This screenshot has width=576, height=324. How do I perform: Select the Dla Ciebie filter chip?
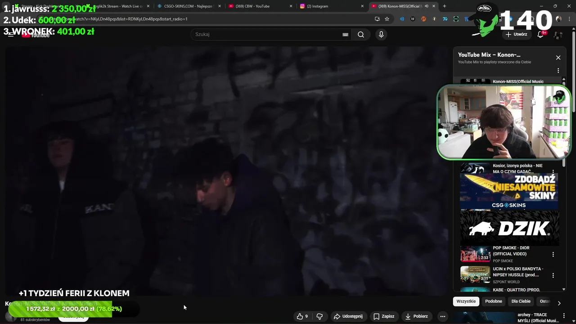[521, 301]
